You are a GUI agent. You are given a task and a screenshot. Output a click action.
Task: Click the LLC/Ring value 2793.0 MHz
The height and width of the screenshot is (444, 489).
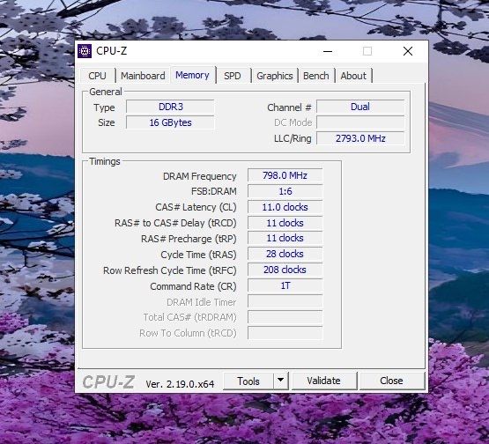360,138
